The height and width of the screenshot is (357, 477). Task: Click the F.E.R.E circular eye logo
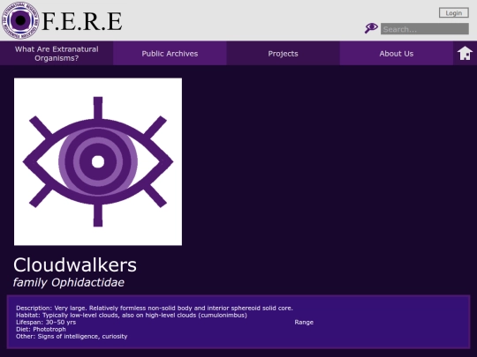pos(20,20)
